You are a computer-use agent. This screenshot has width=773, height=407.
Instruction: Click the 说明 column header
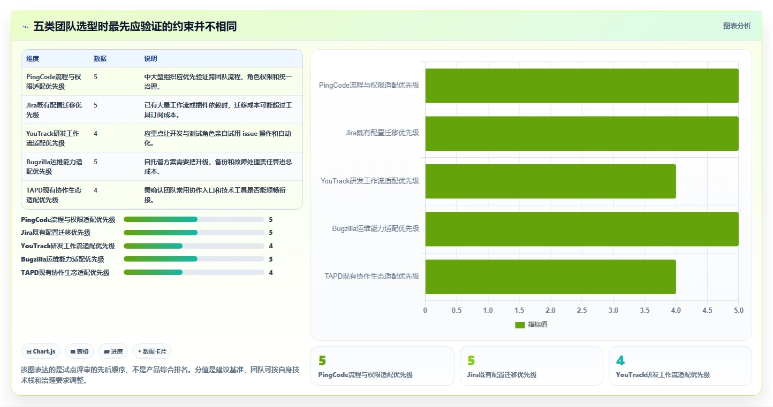(150, 59)
